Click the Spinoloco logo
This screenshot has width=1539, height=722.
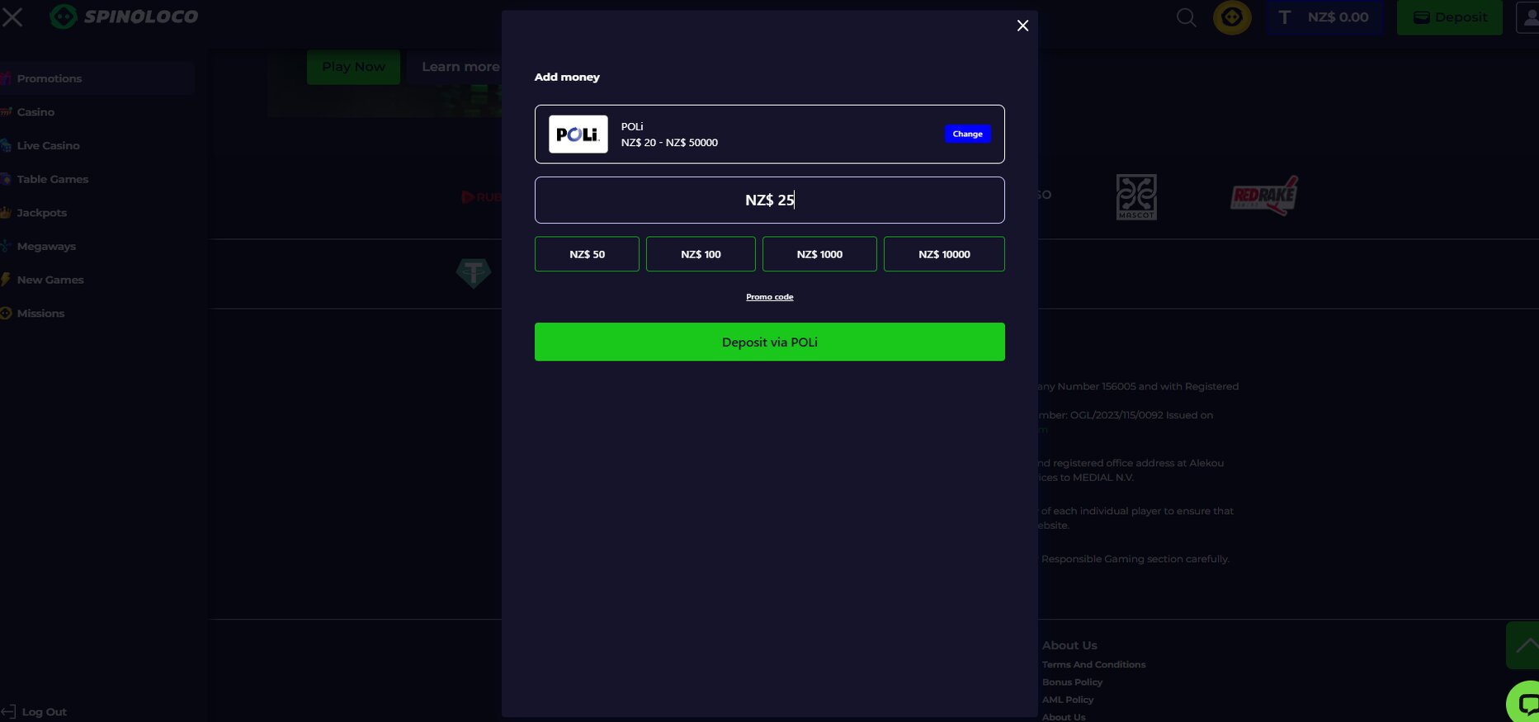[125, 17]
